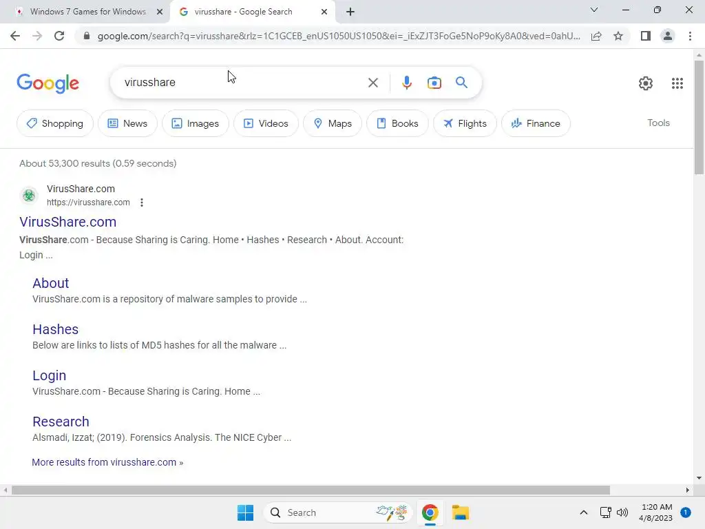The image size is (705, 529).
Task: Clear the search box with X
Action: click(x=372, y=83)
